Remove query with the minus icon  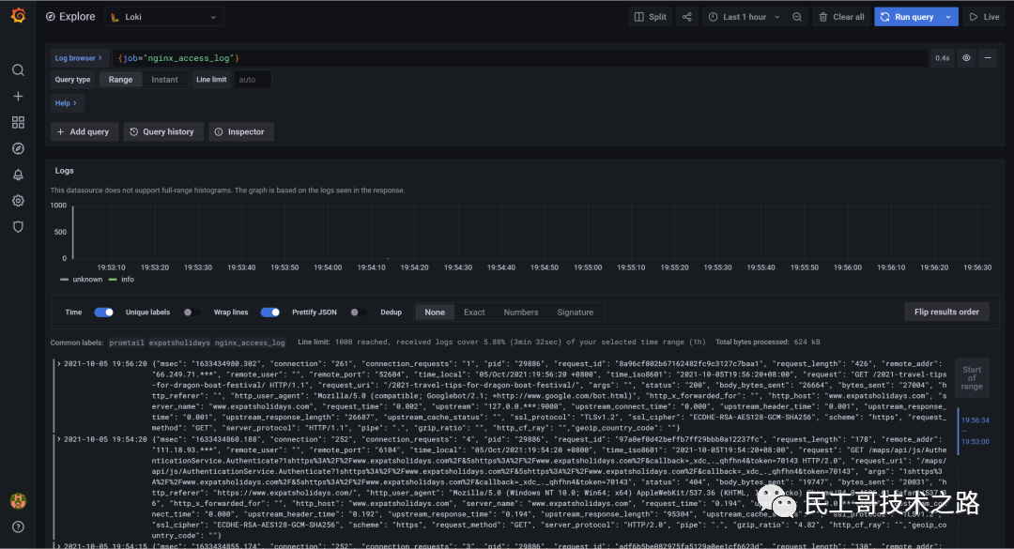point(988,58)
